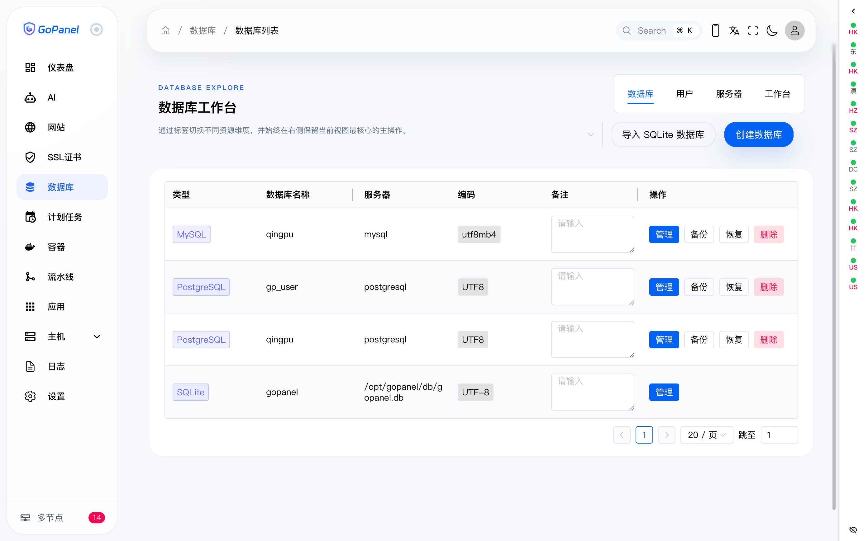Click the 备注 textarea for gopanel row
The height and width of the screenshot is (541, 868).
point(593,392)
